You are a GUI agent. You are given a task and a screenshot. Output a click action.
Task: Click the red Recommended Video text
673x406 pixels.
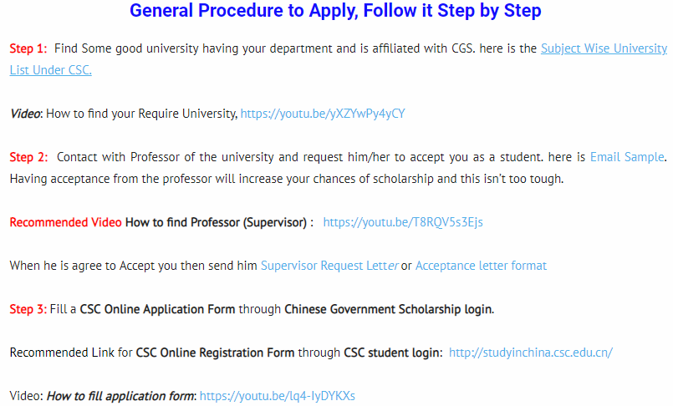(x=66, y=222)
